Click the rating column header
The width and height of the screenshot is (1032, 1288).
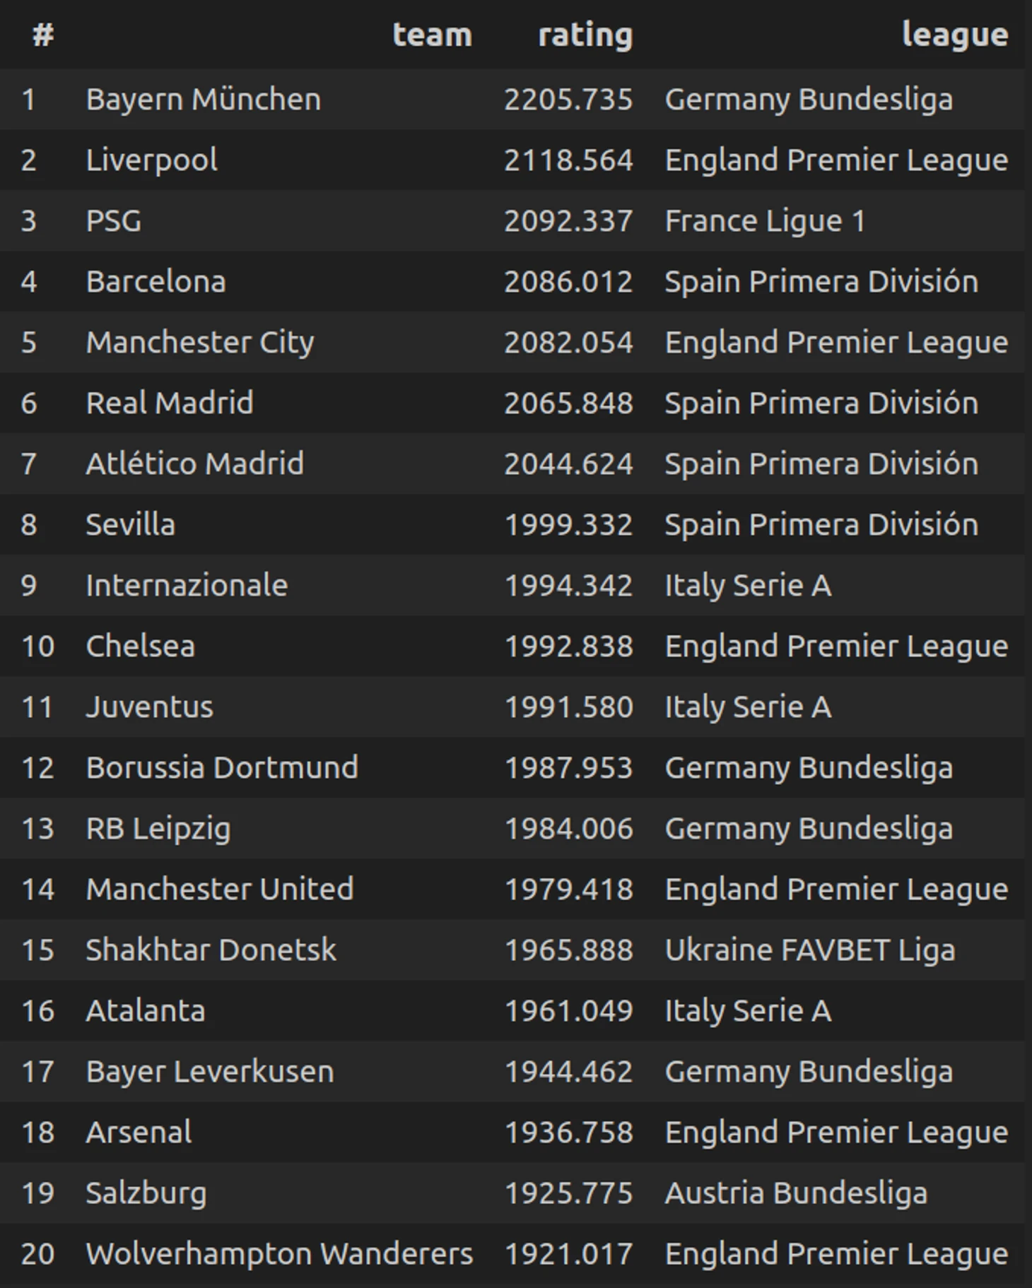click(585, 35)
